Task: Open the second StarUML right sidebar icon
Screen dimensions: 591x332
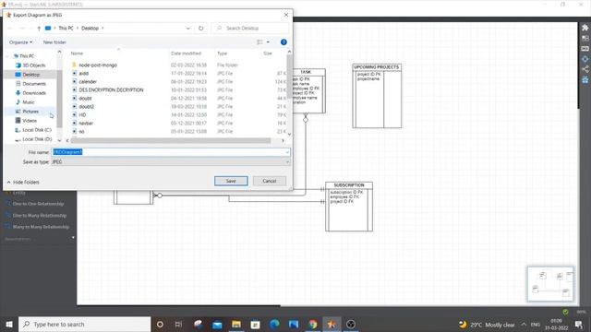Action: (x=585, y=39)
